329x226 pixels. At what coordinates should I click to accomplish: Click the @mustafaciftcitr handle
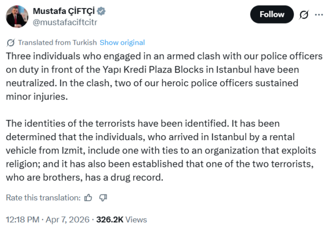coord(65,22)
